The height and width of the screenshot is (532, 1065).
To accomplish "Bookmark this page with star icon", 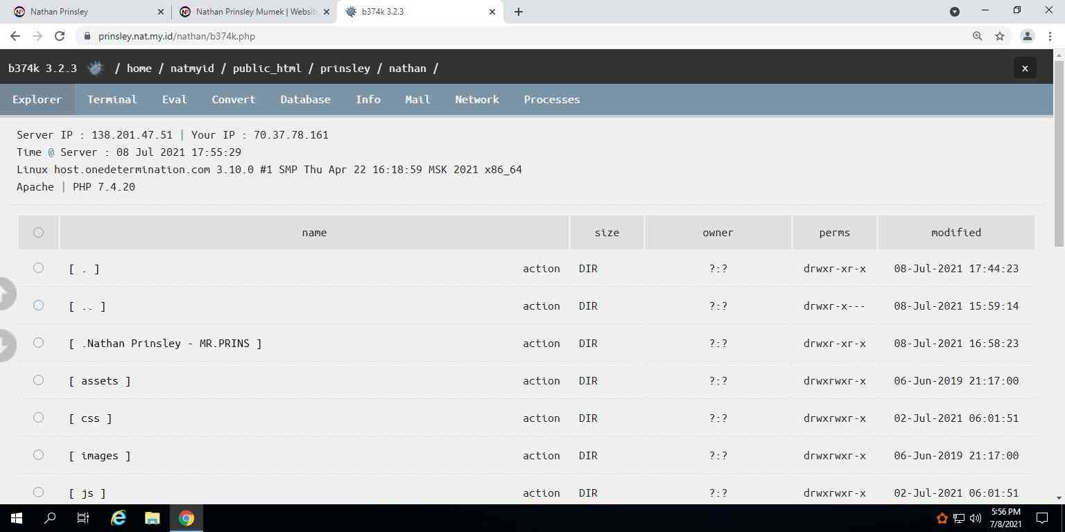I will (1000, 36).
